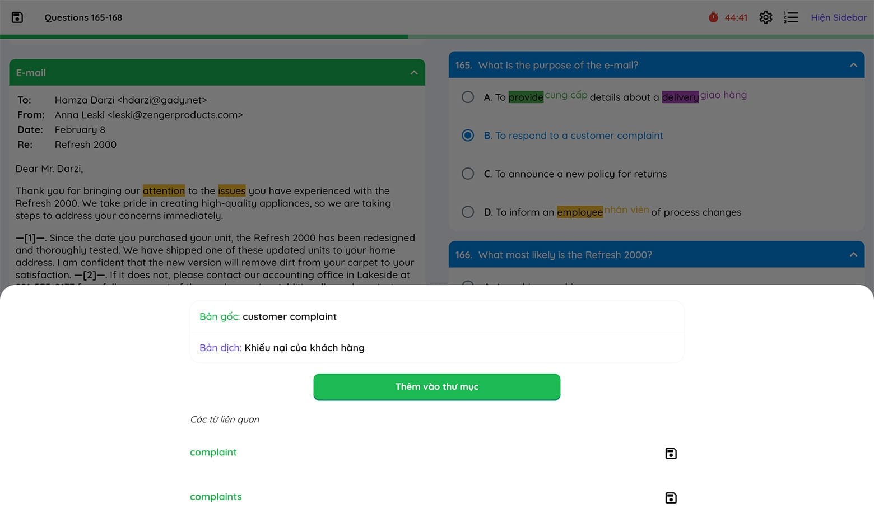
Task: Click the save icon in the top-left corner
Action: pyautogui.click(x=17, y=17)
